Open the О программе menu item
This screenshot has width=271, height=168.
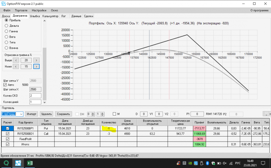tap(259, 10)
